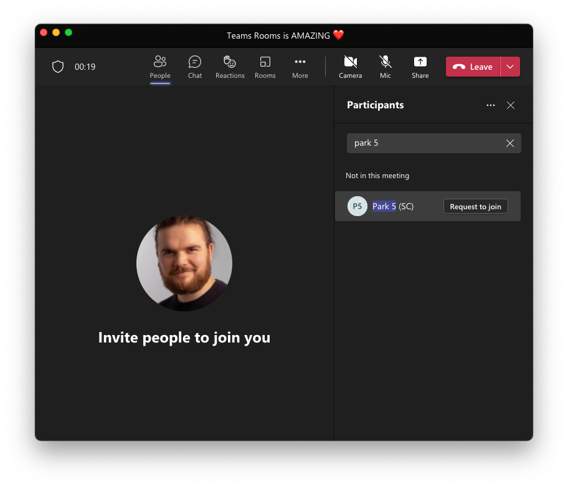568x487 pixels.
Task: Select the P5 avatar of Park 5
Action: click(x=357, y=206)
